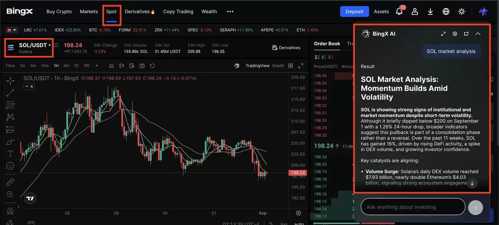499x225 pixels.
Task: Expand more timeframe intervals dropdown
Action: click(97, 66)
